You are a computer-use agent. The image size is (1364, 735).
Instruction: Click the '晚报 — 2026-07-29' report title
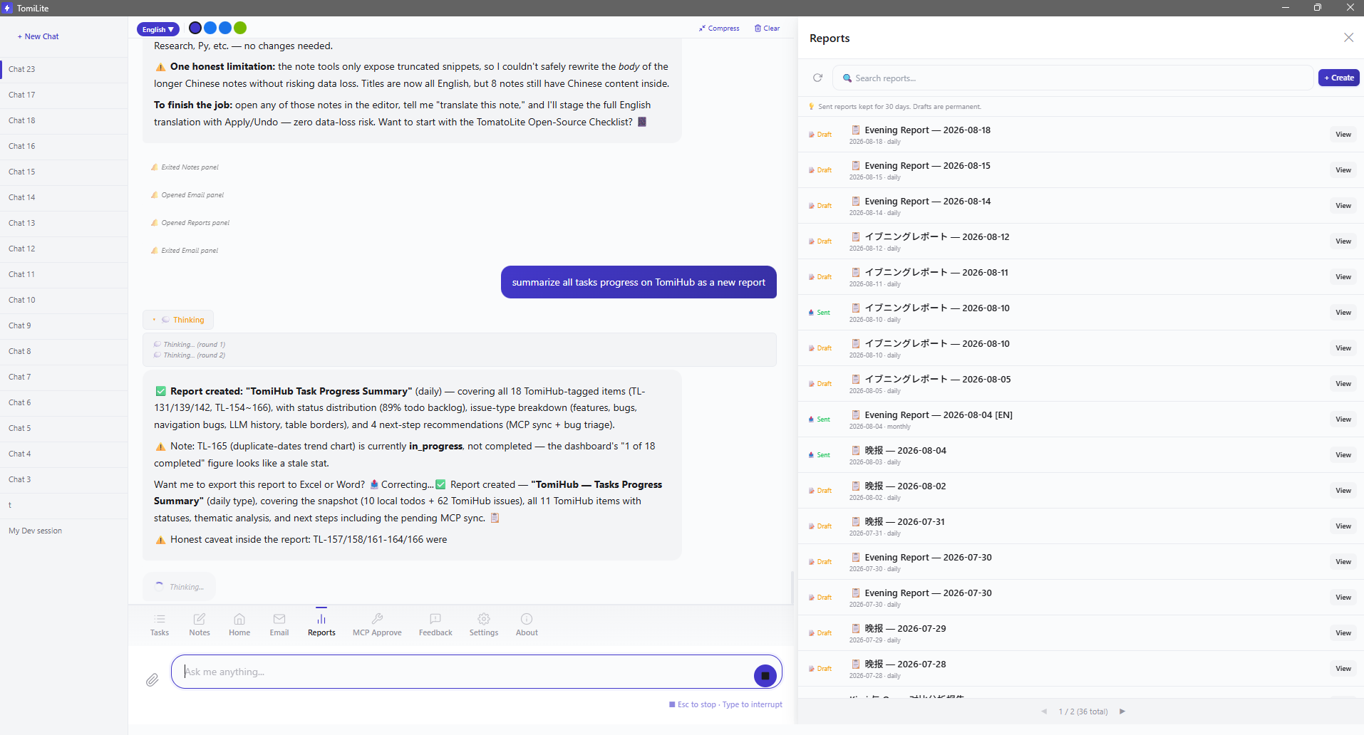(x=905, y=628)
